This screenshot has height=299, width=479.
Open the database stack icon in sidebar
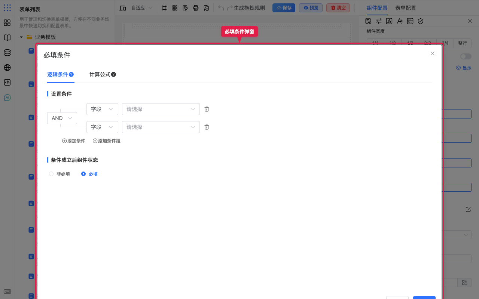[x=7, y=53]
